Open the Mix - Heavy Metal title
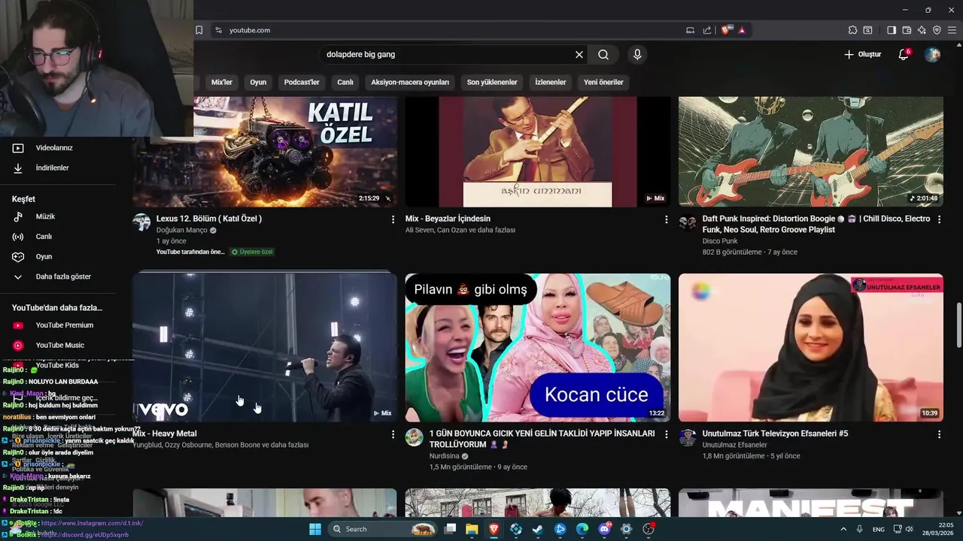The image size is (963, 541). [165, 434]
